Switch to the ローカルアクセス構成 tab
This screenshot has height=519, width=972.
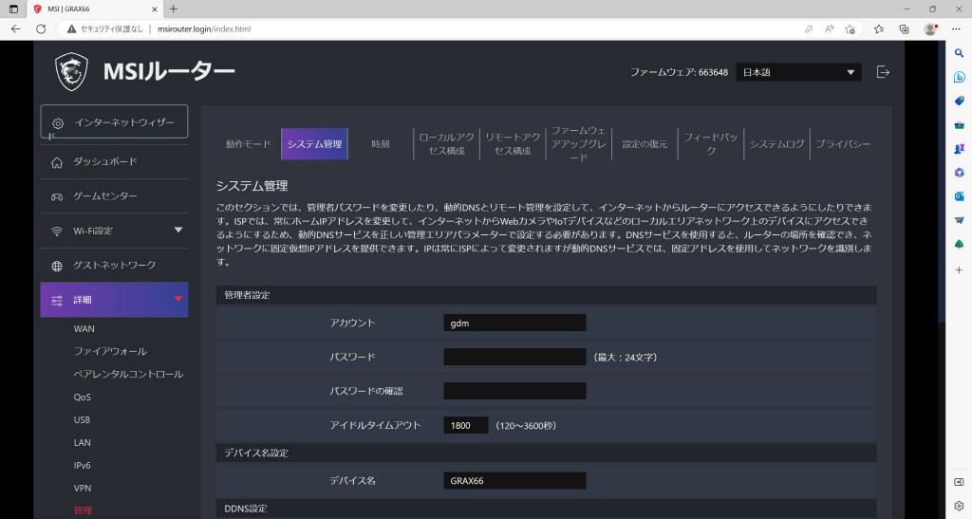446,143
